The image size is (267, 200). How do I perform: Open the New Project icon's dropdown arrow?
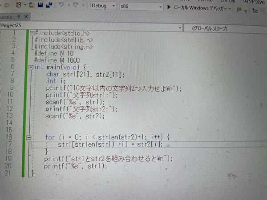(x=25, y=5)
